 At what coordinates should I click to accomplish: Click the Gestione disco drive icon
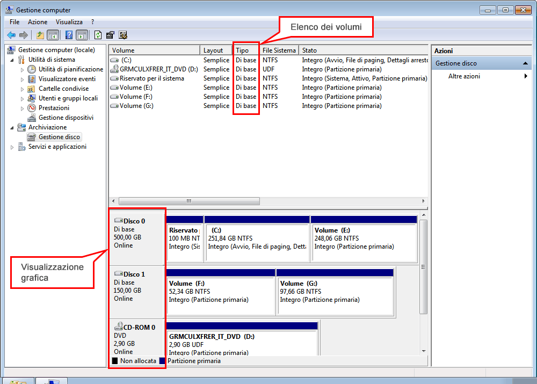tap(32, 137)
